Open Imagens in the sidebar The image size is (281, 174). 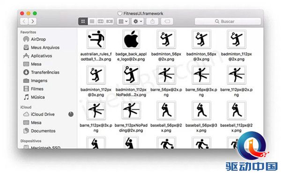35,80
